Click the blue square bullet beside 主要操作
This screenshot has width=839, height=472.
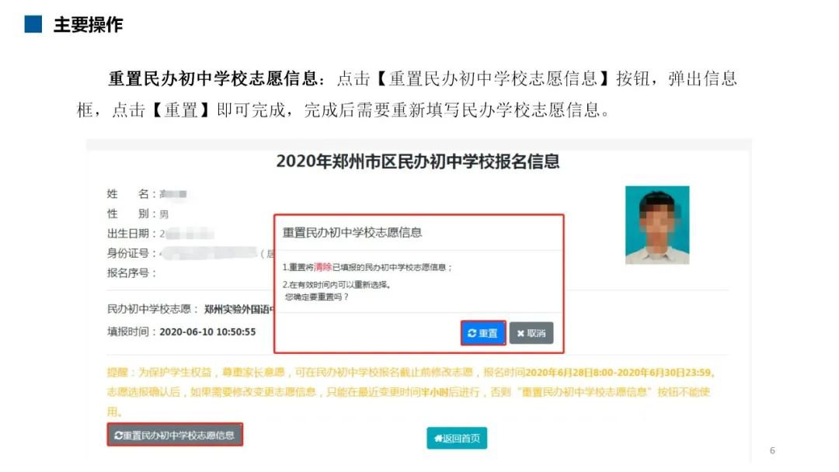click(x=33, y=24)
